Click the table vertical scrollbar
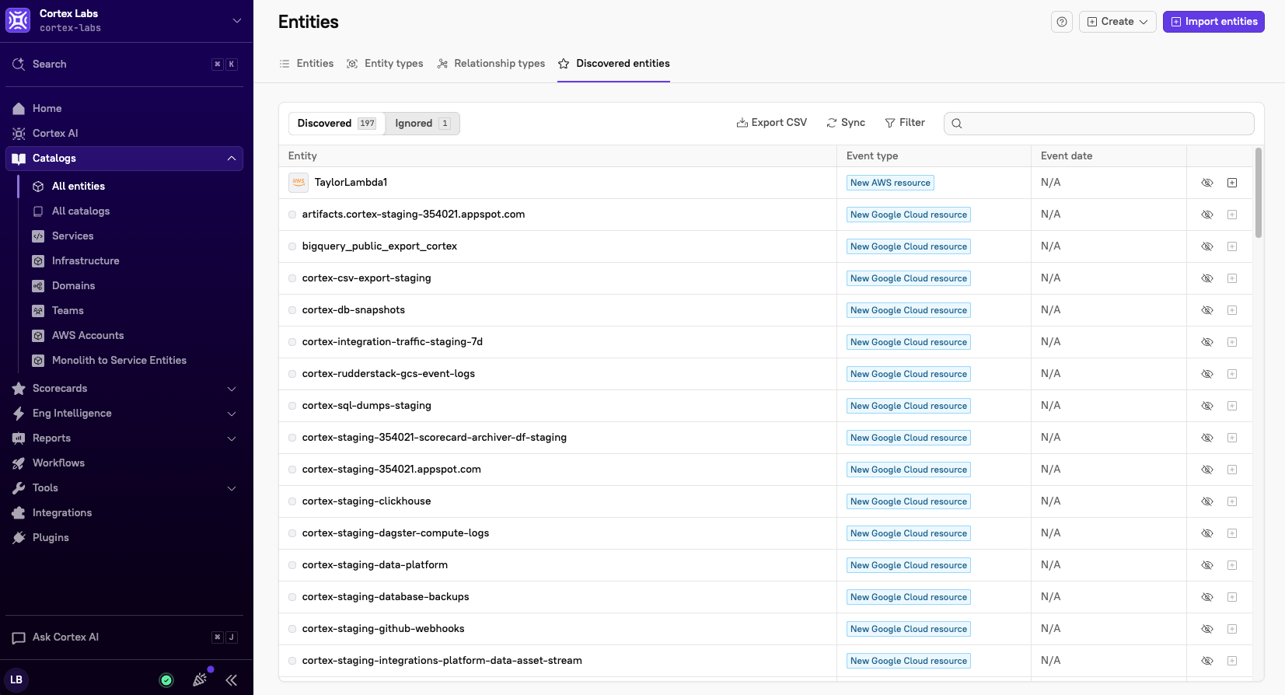The height and width of the screenshot is (695, 1285). [x=1259, y=194]
